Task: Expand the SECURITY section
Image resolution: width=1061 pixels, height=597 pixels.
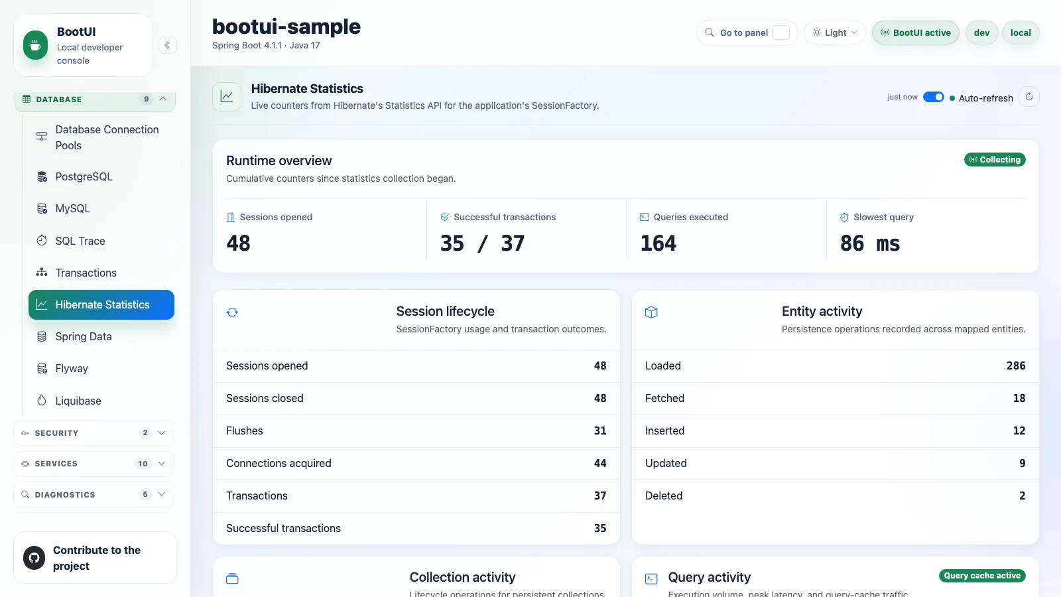Action: (x=94, y=432)
